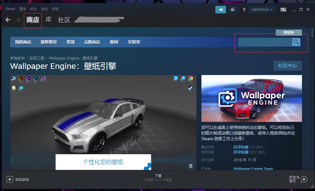
Task: Click the Wallpaper Engine red car banner
Action: coord(251,98)
